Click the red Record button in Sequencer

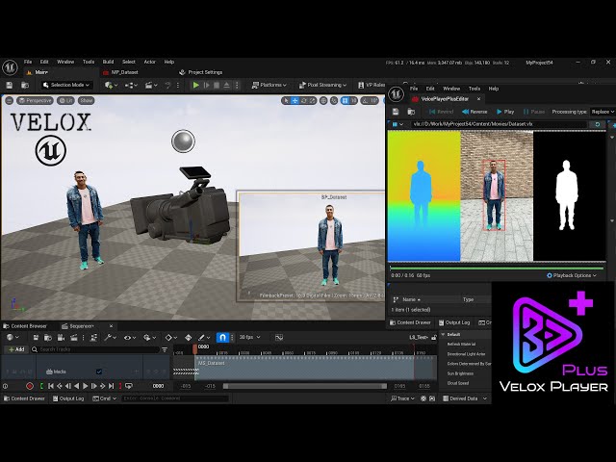30,386
